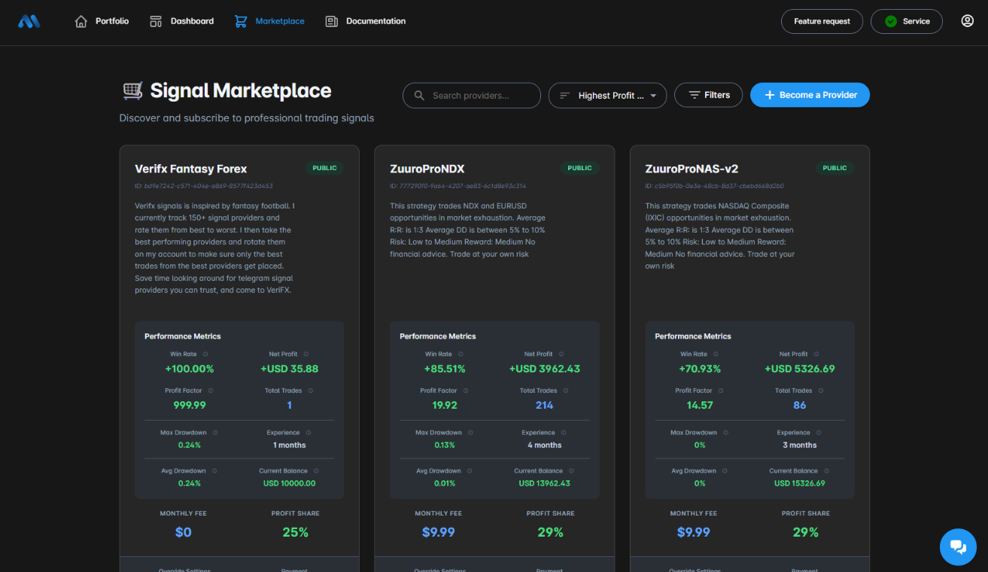Click Max Drawdown info icon on Verifx card
Image resolution: width=988 pixels, height=572 pixels.
point(215,433)
